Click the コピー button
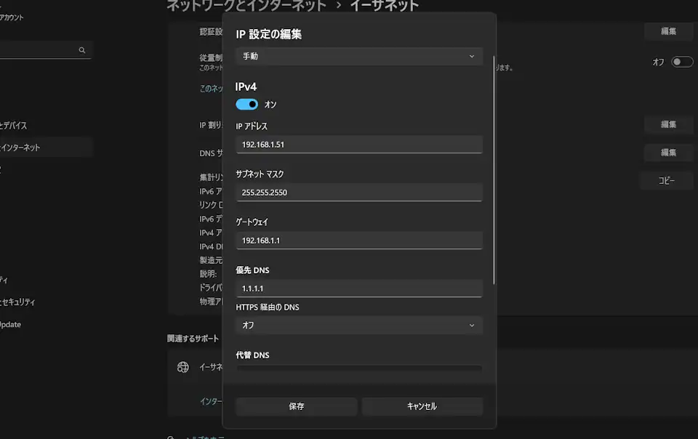 click(666, 181)
